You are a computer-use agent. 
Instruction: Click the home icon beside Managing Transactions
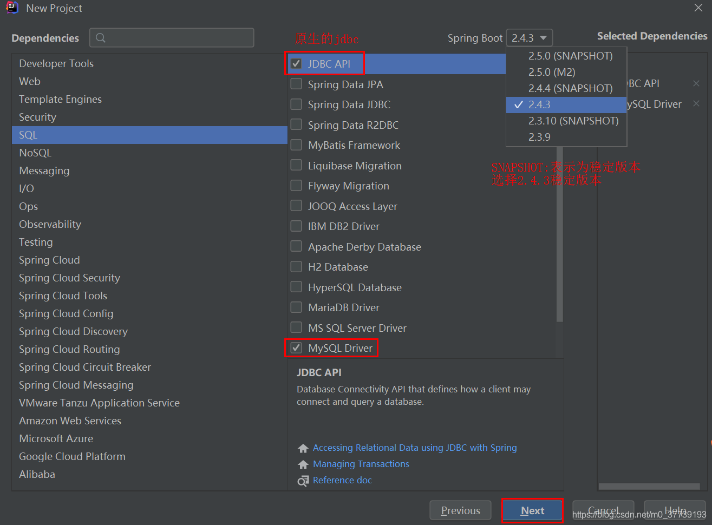pos(303,464)
